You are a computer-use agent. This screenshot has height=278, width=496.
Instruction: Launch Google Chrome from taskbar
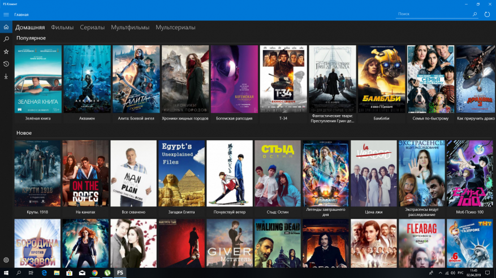95,272
